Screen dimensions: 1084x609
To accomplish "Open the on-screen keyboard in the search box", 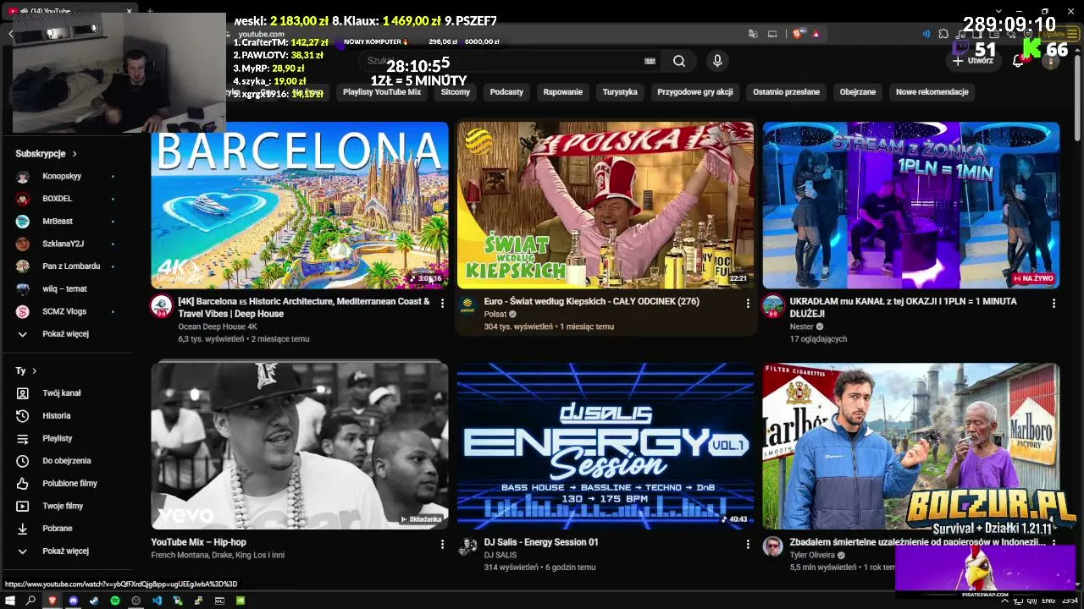I will coord(650,61).
